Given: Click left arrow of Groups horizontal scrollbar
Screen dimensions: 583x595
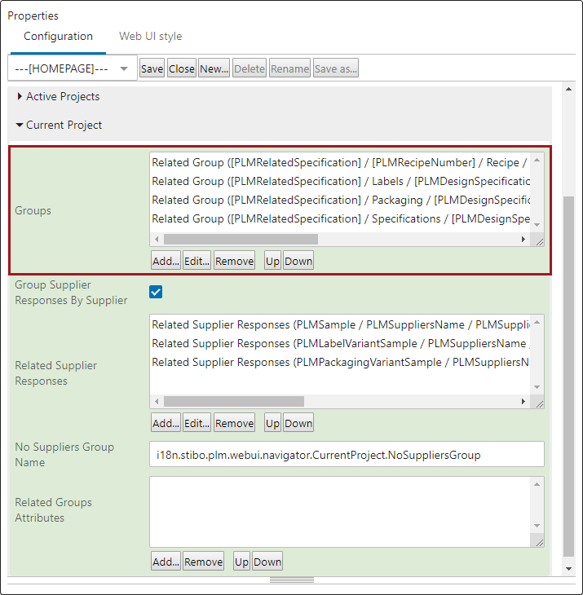Looking at the screenshot, I should coord(157,239).
